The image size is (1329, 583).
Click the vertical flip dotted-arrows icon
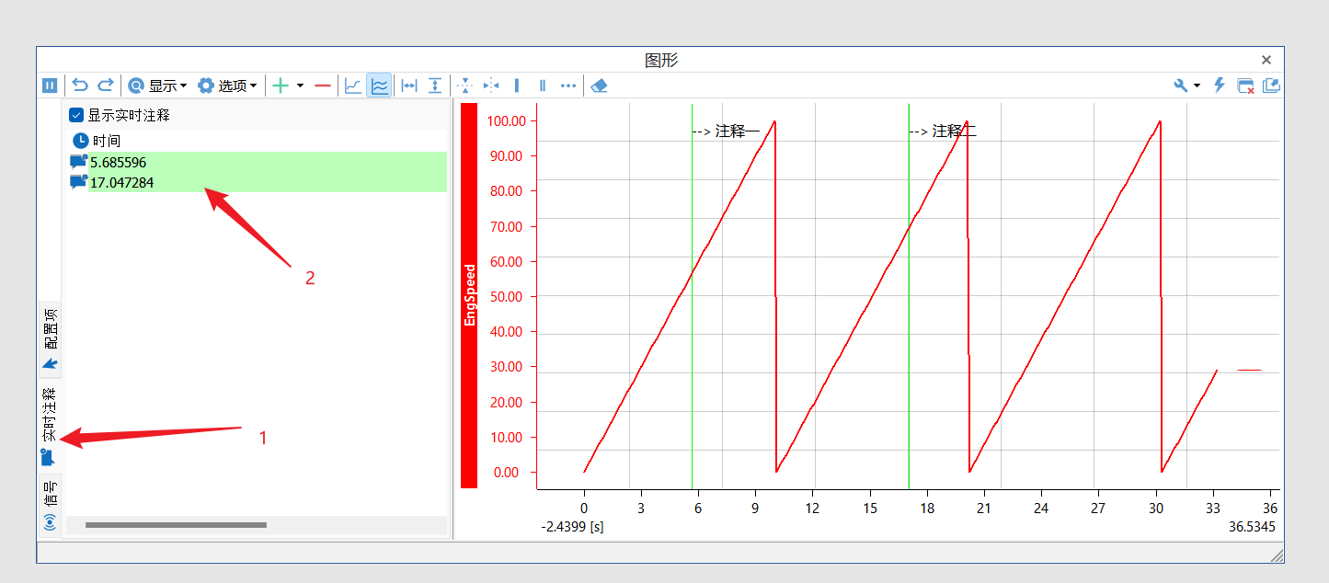point(465,86)
